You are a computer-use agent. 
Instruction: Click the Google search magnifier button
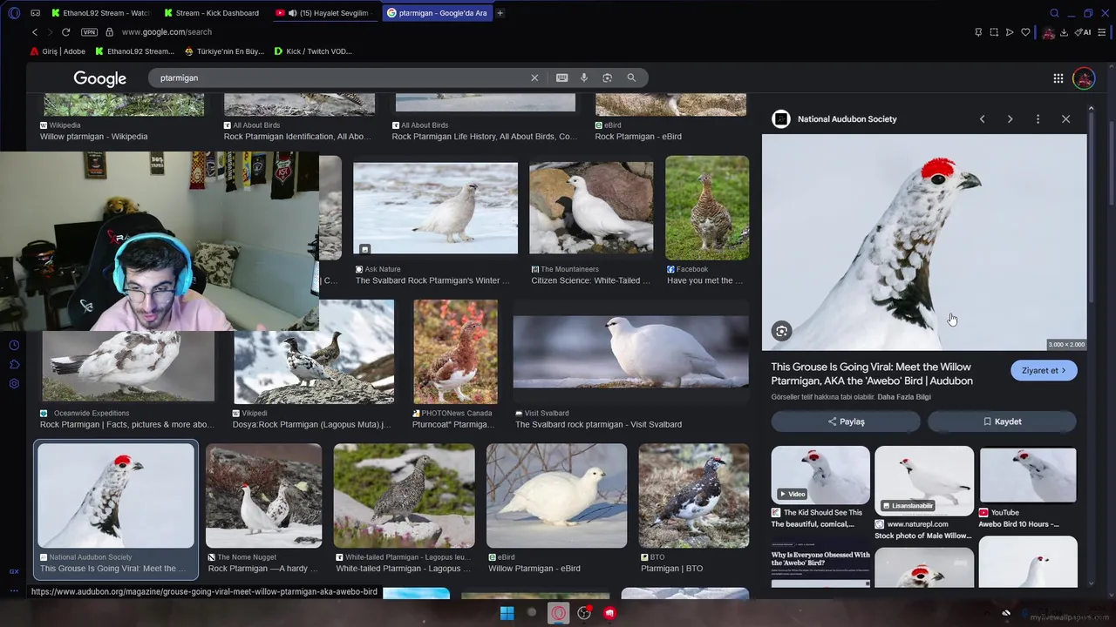pos(631,78)
